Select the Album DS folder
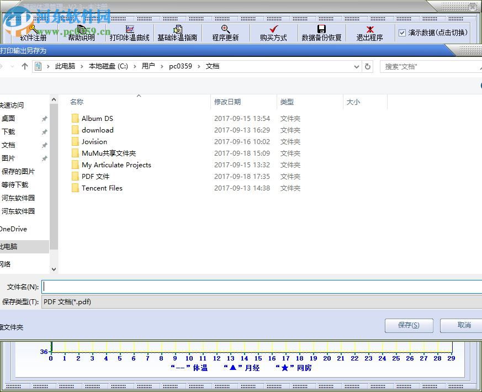 tap(97, 118)
